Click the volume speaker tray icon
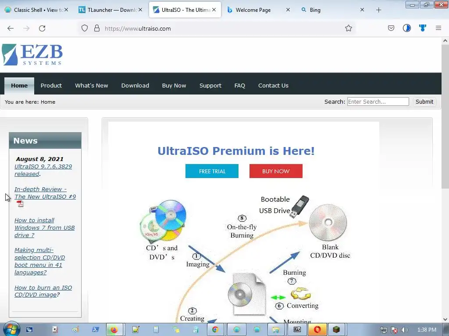This screenshot has height=336, width=449. pyautogui.click(x=405, y=330)
